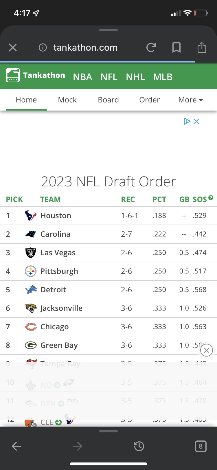The image size is (217, 470).
Task: Open the Order tab
Action: tap(149, 100)
